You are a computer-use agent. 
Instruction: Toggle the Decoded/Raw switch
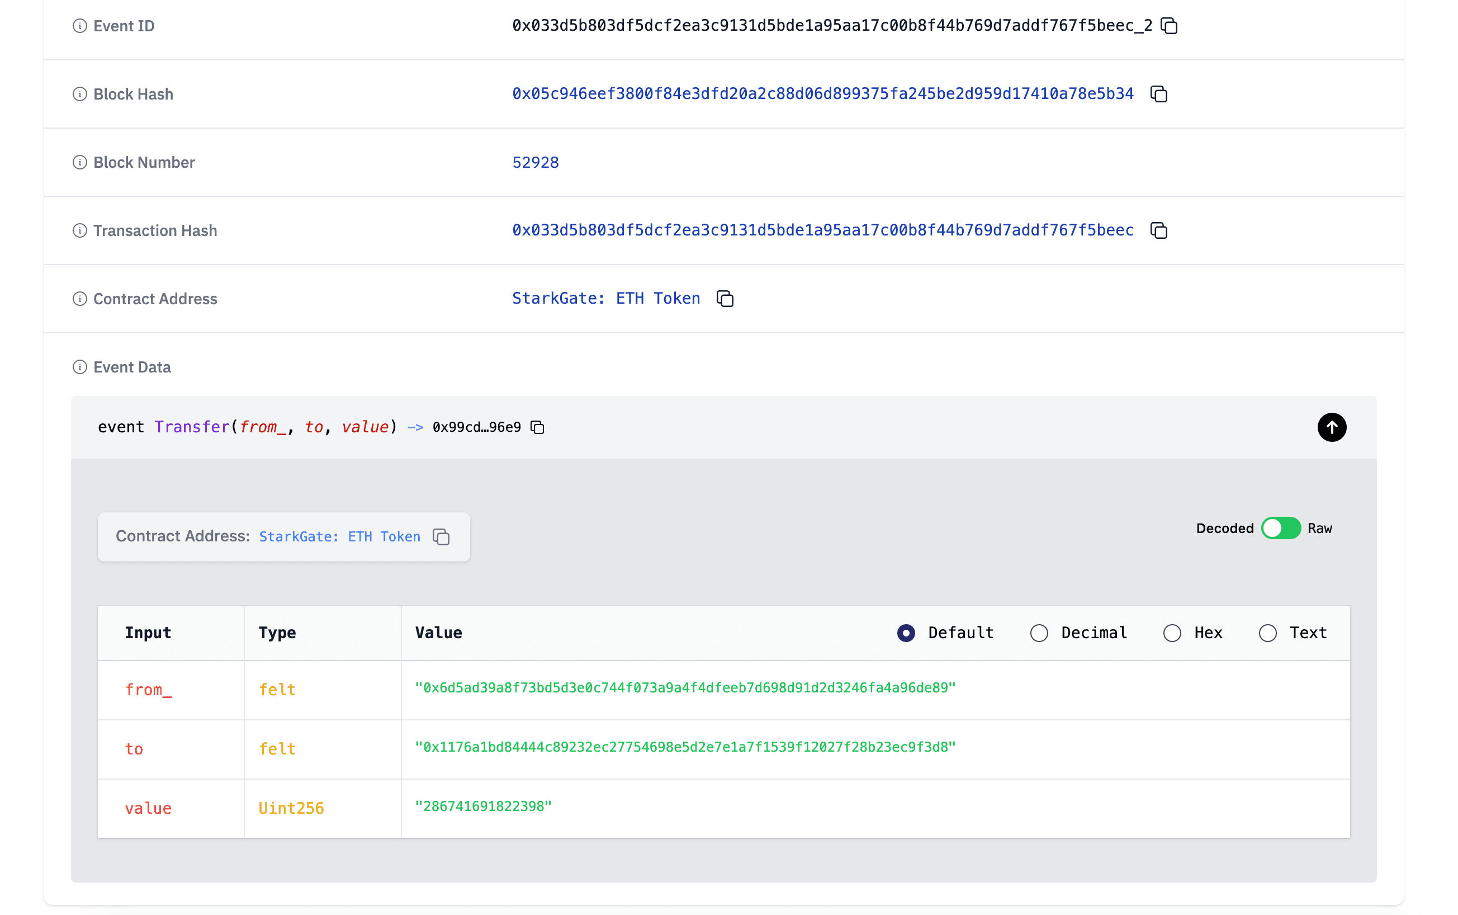pyautogui.click(x=1280, y=529)
